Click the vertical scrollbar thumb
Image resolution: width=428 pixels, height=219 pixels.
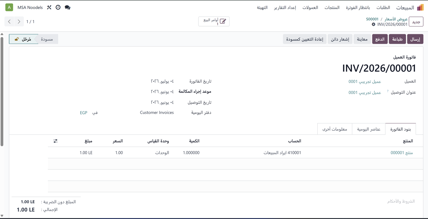coord(2,91)
